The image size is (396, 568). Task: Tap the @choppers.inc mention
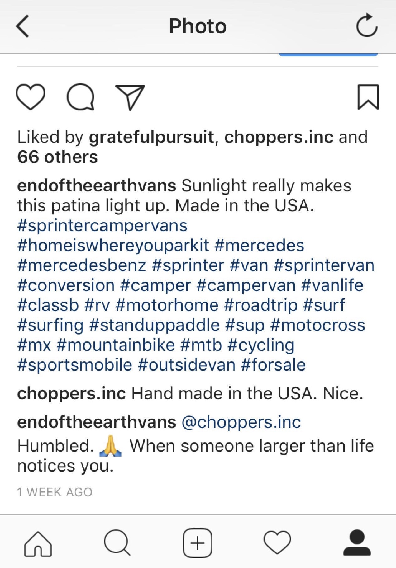coord(241,422)
